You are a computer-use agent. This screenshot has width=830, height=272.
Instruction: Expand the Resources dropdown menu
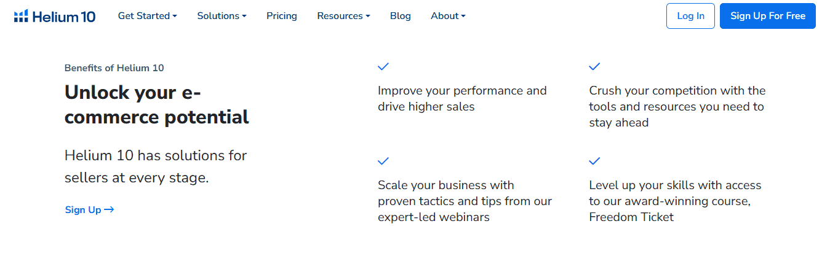343,16
